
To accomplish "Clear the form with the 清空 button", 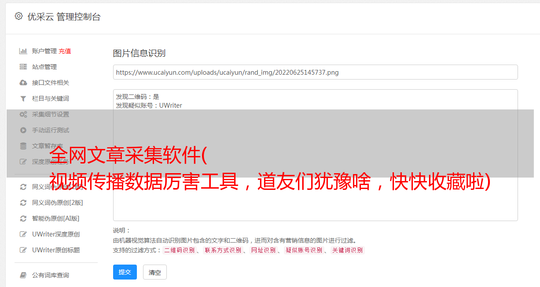I will click(155, 272).
